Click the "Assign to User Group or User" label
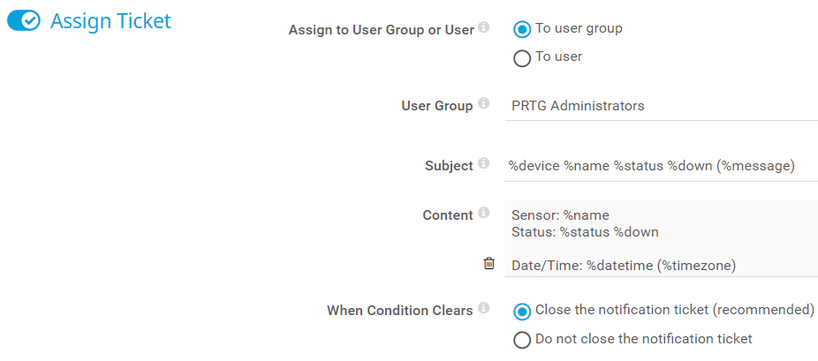This screenshot has width=818, height=361. 381,30
